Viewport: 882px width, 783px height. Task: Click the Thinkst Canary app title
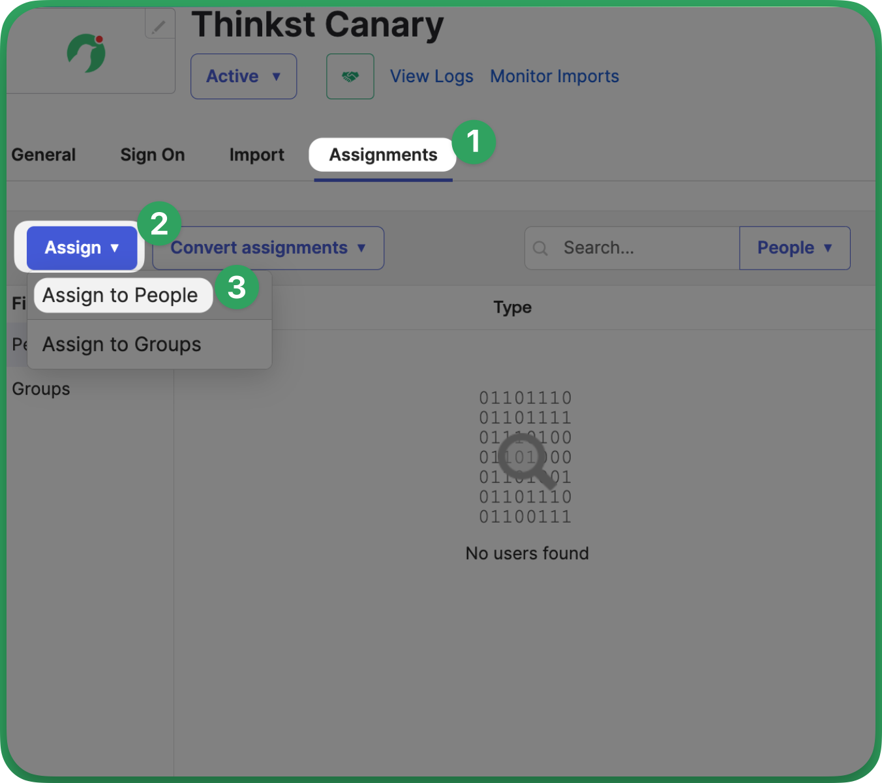pyautogui.click(x=318, y=25)
